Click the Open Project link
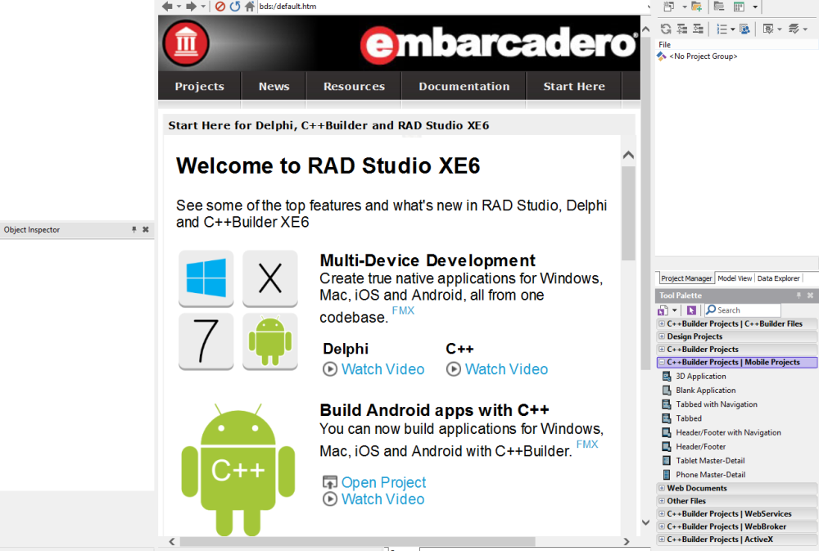This screenshot has height=551, width=819. click(383, 482)
